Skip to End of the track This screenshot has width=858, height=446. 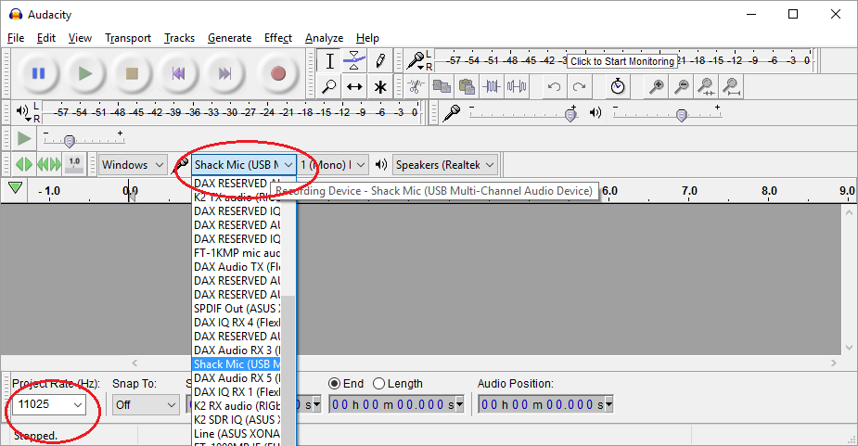(x=224, y=73)
